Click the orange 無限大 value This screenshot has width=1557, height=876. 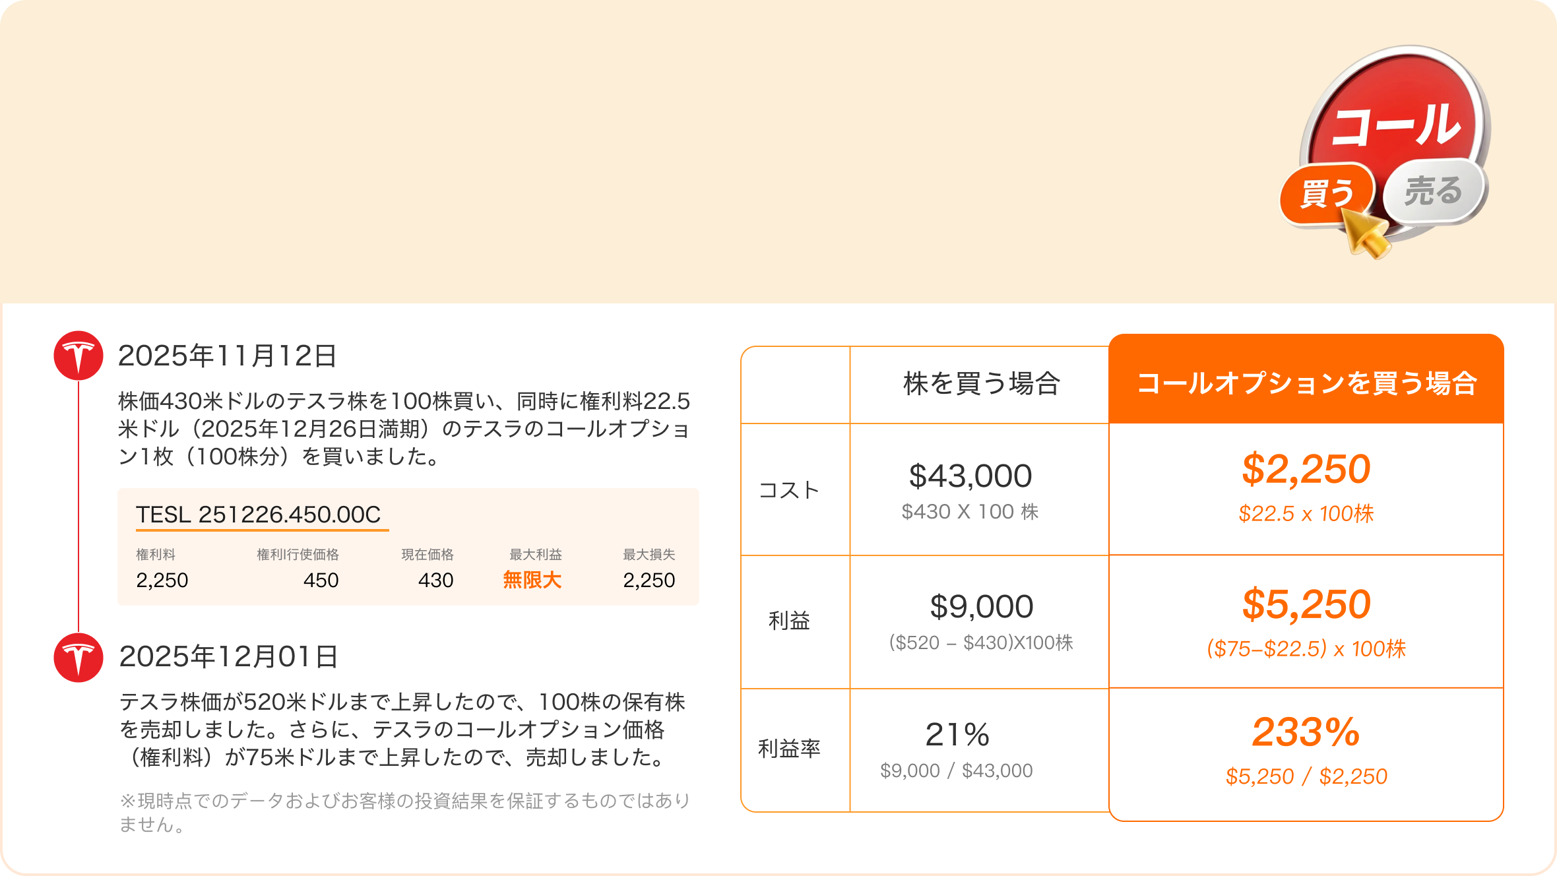point(532,580)
